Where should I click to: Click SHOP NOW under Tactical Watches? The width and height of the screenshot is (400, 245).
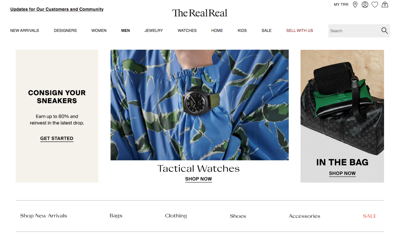[199, 179]
